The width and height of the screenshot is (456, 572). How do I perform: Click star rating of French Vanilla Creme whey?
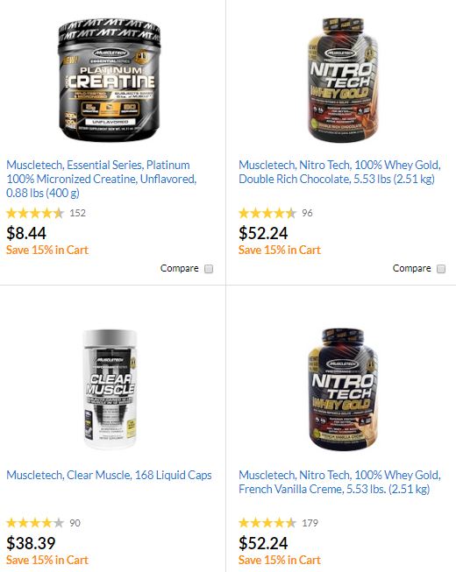tap(267, 523)
